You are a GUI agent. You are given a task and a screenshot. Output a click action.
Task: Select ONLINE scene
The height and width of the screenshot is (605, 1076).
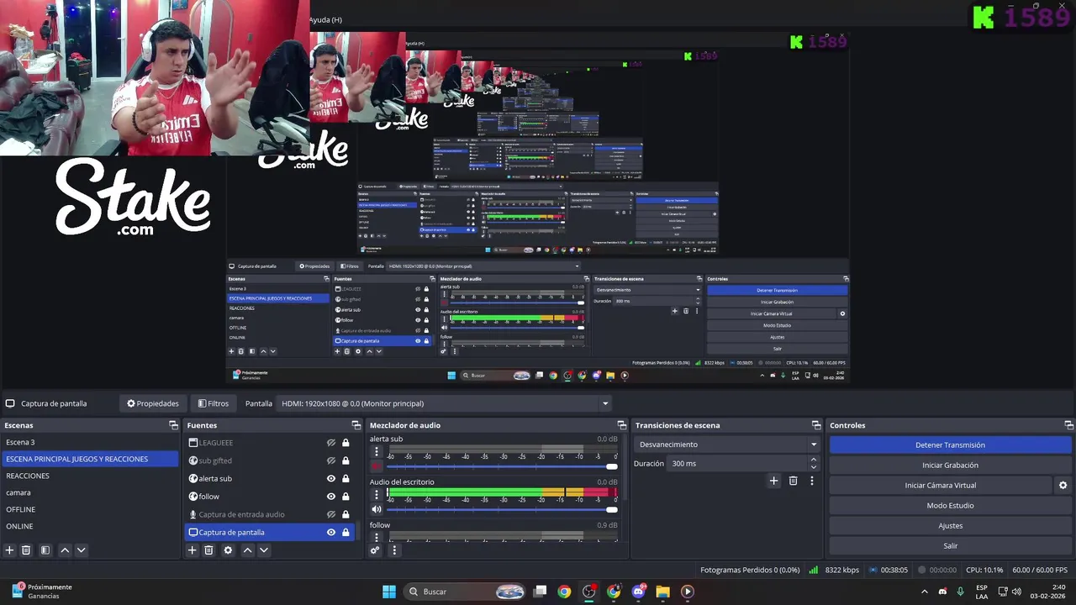[x=90, y=526]
